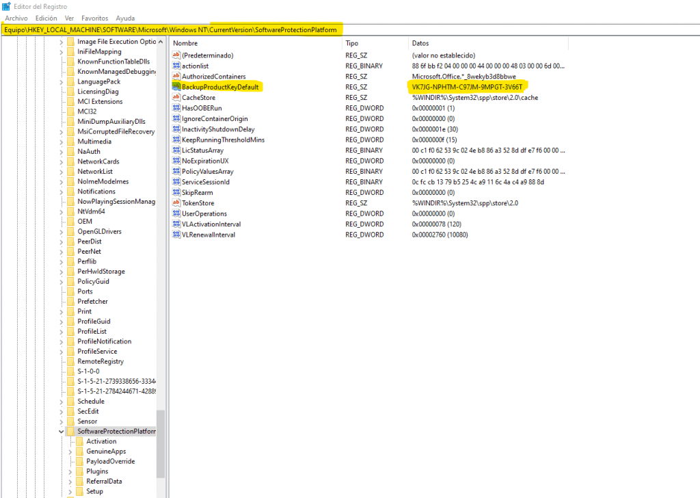Click the PolicyValuesArray value icon
Viewport: 700px width, 498px height.
tap(176, 171)
